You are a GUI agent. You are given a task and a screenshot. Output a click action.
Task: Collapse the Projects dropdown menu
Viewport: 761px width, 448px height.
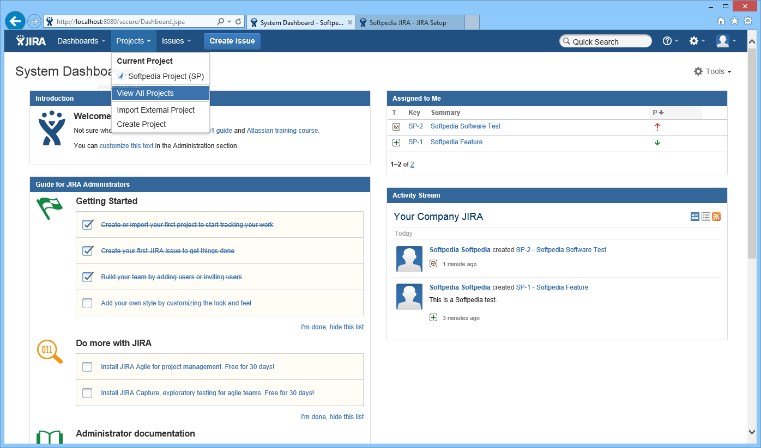(x=134, y=41)
